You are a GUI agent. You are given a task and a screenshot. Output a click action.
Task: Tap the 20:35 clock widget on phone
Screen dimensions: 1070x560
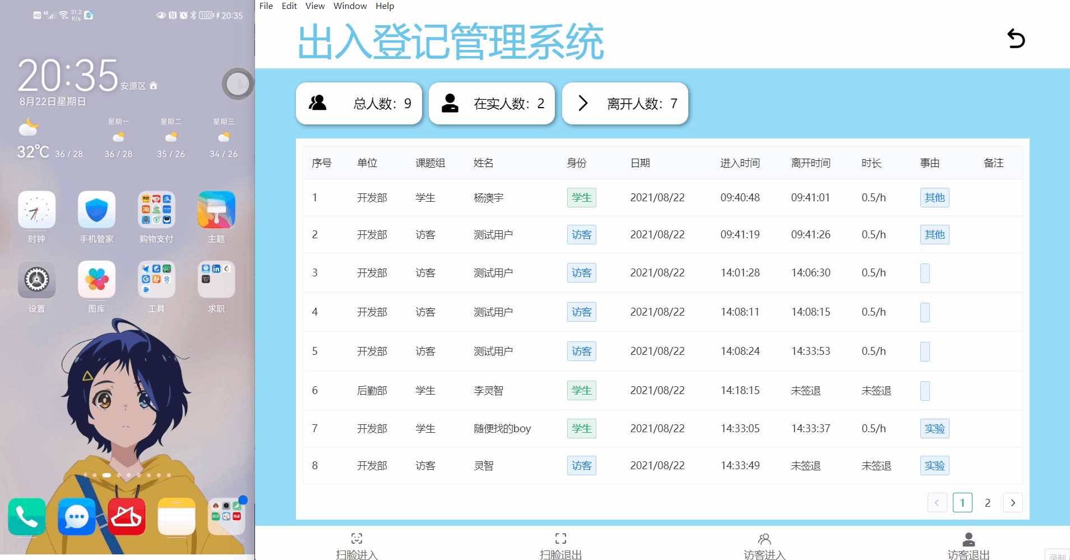click(68, 75)
